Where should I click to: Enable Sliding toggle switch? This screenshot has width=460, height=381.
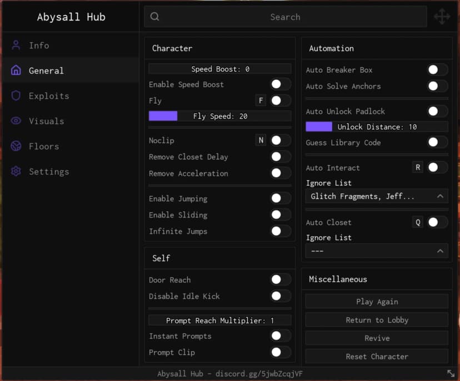[x=281, y=215]
